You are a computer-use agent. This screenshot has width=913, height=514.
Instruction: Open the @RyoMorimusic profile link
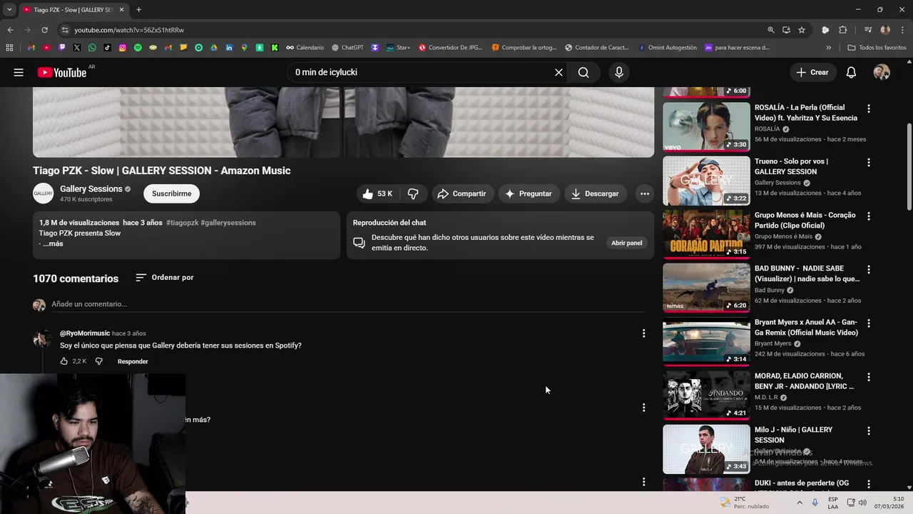(x=85, y=333)
